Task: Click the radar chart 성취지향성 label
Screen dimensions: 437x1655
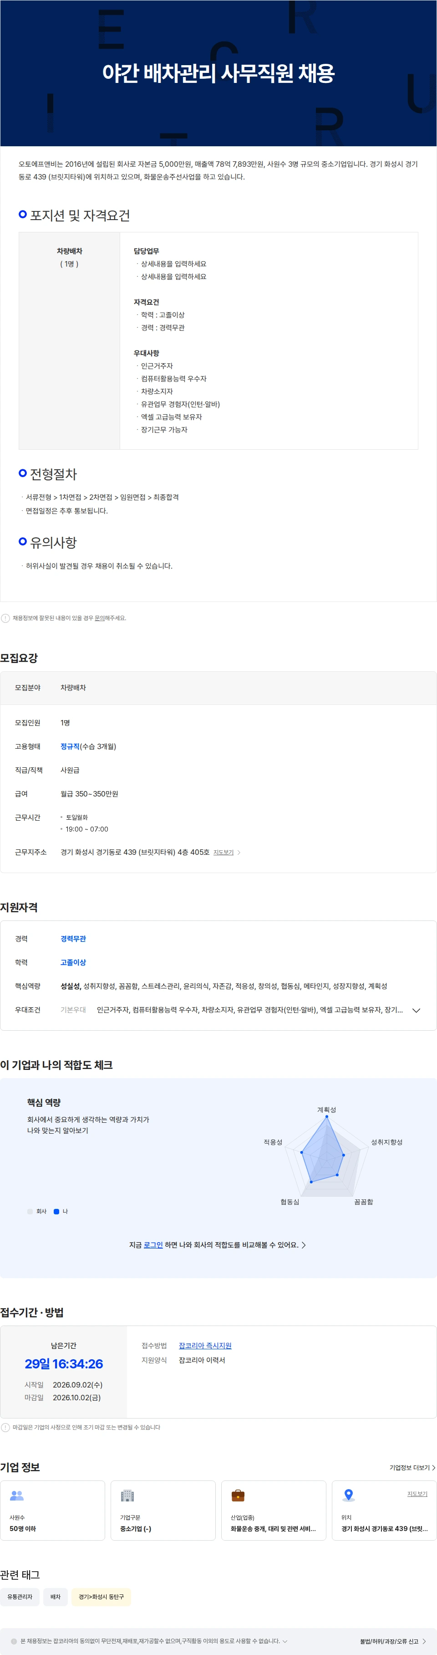Action: click(x=386, y=1142)
